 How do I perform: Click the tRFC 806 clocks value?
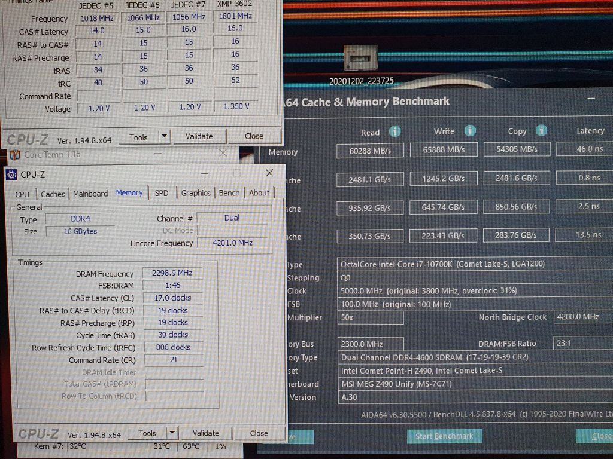(x=174, y=347)
